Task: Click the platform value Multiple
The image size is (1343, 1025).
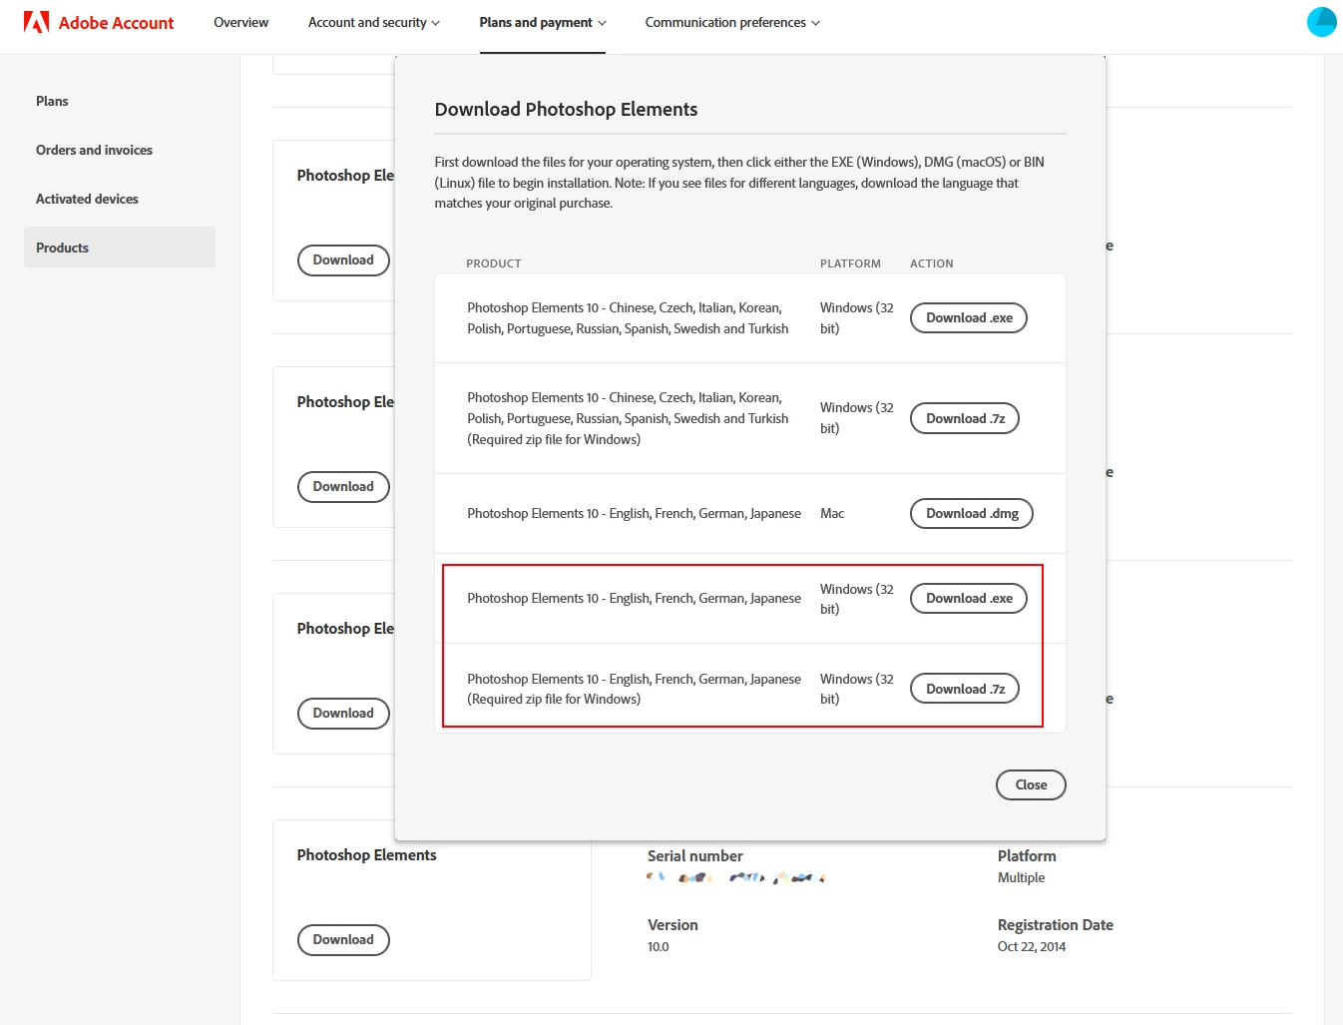Action: [1021, 878]
